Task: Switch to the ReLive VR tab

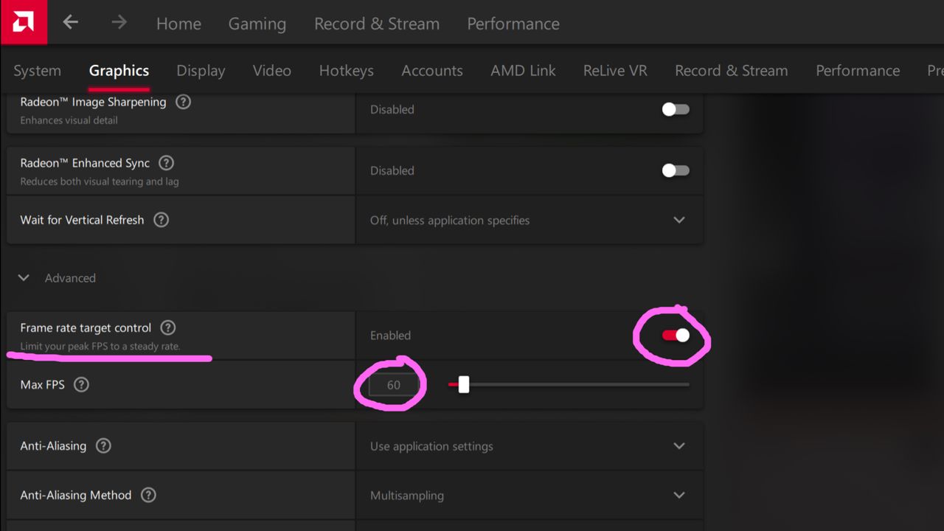Action: coord(615,71)
